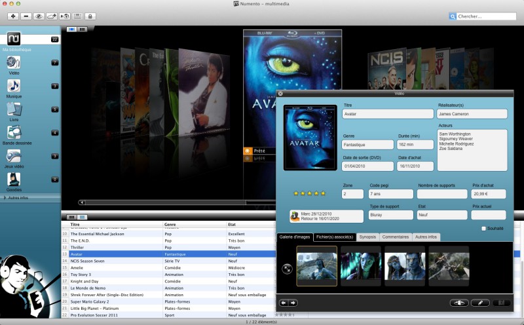Open the Commentaires tab

pos(396,237)
